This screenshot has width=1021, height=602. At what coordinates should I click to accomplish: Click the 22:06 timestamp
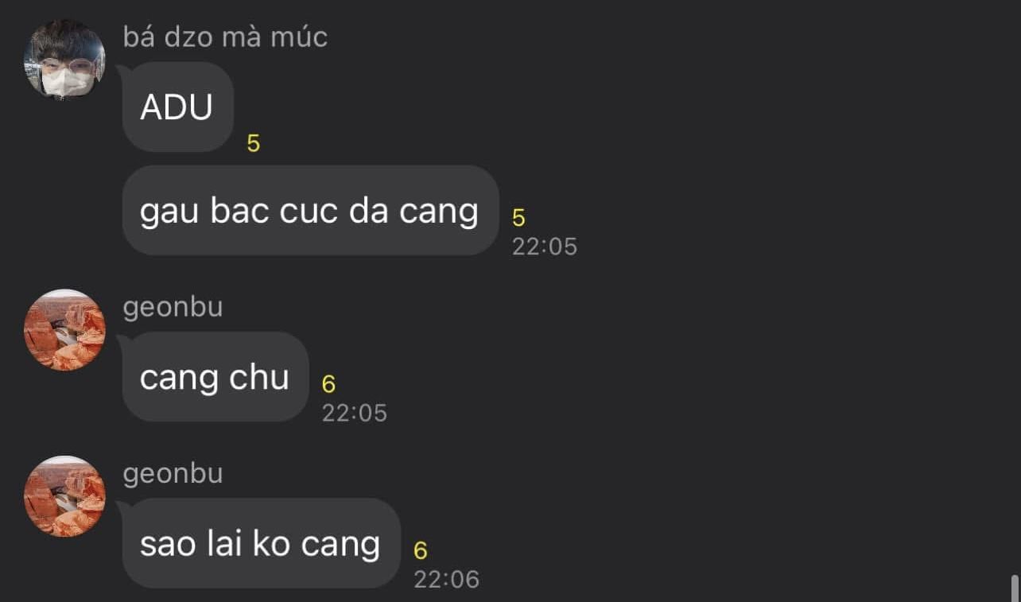click(x=447, y=579)
